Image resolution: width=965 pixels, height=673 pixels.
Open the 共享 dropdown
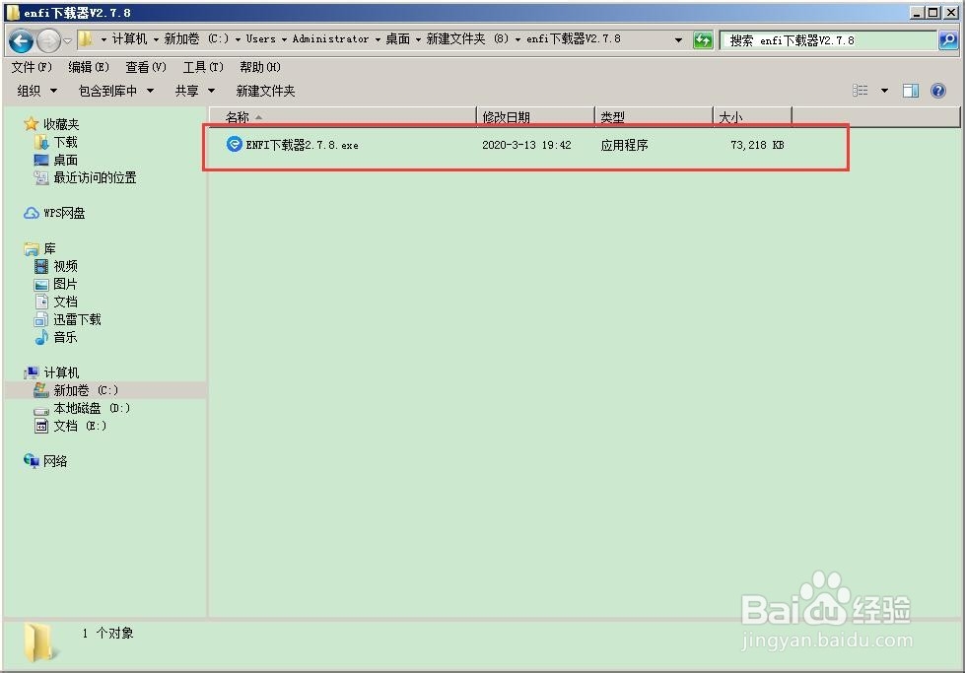[x=194, y=91]
